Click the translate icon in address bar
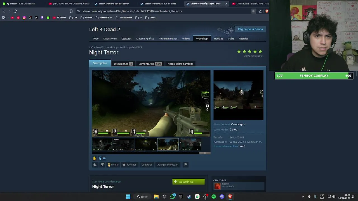 254,11
